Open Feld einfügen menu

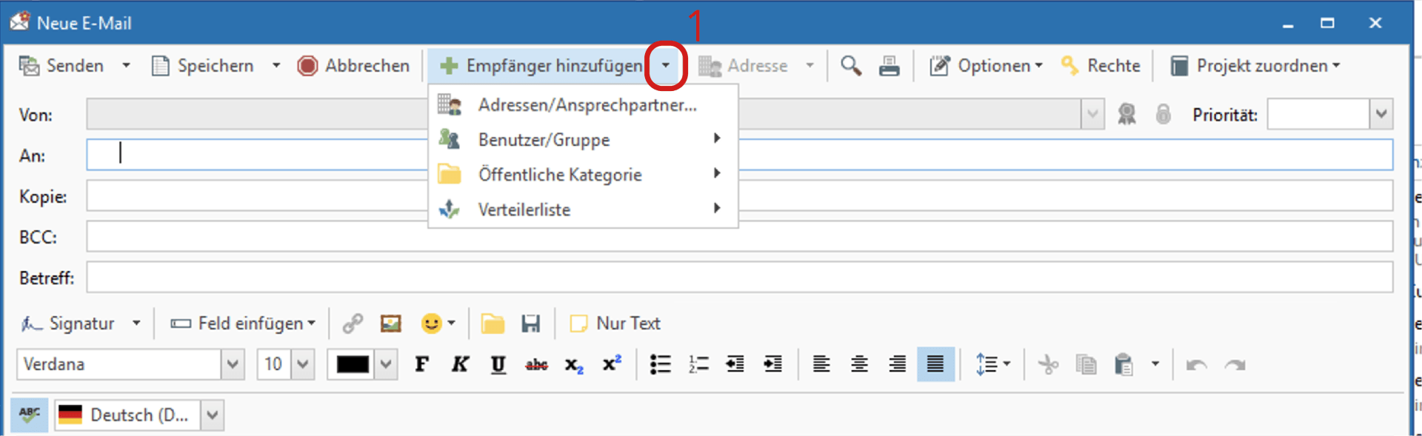(x=243, y=323)
